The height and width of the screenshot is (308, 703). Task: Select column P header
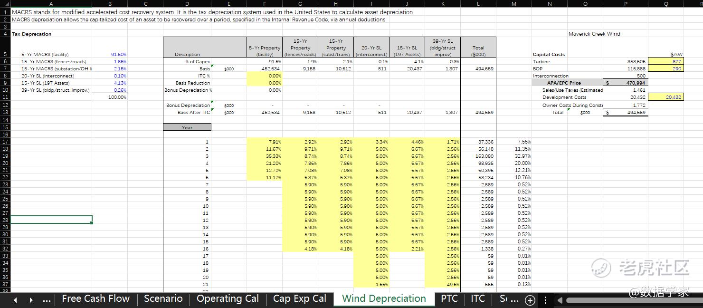pyautogui.click(x=625, y=4)
